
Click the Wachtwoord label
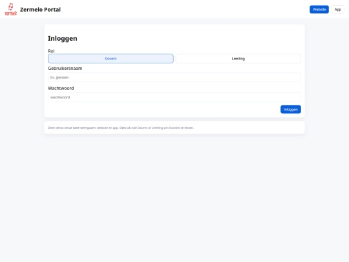[x=61, y=88]
